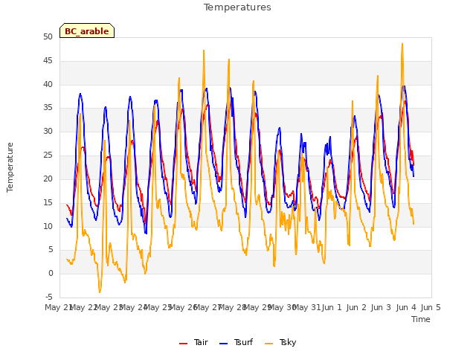Viewport: 476px width, 357px height.
Task: Click the red Tair legend marker
Action: [x=183, y=344]
